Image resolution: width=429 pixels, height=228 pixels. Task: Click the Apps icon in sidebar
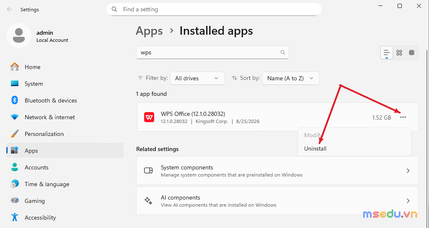[15, 151]
